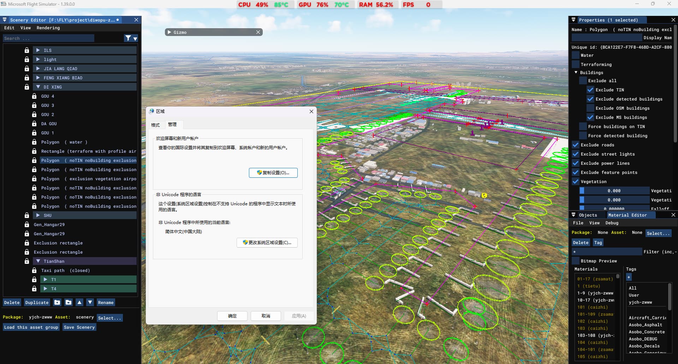Image resolution: width=678 pixels, height=364 pixels.
Task: Toggle lock icon for TianShan group
Action: 27,261
